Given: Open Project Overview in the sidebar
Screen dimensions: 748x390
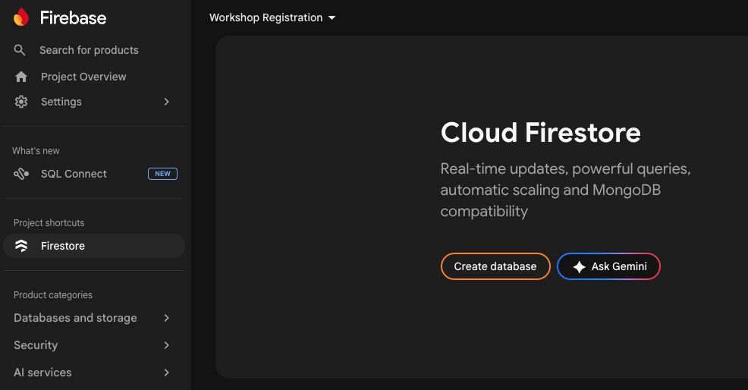Looking at the screenshot, I should pos(94,77).
